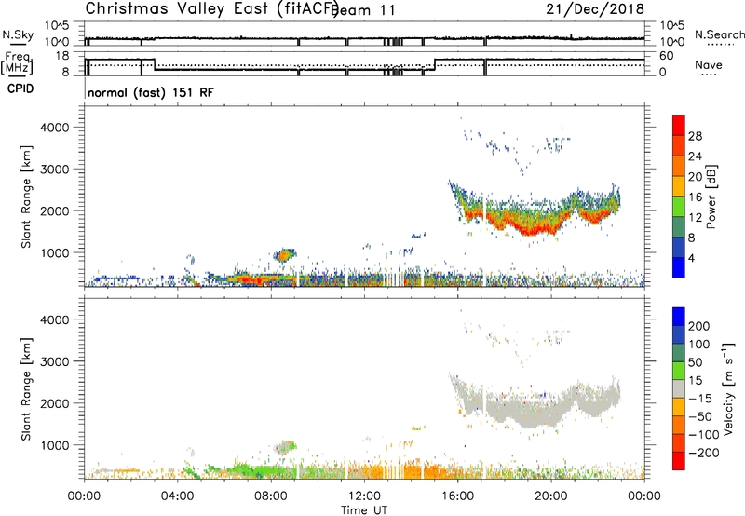Click the velocity panel 'Slant Range [km]' label

click(26, 389)
